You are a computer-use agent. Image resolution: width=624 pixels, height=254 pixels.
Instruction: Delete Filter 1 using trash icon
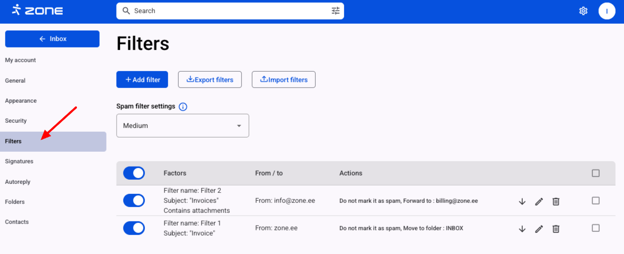coord(555,229)
